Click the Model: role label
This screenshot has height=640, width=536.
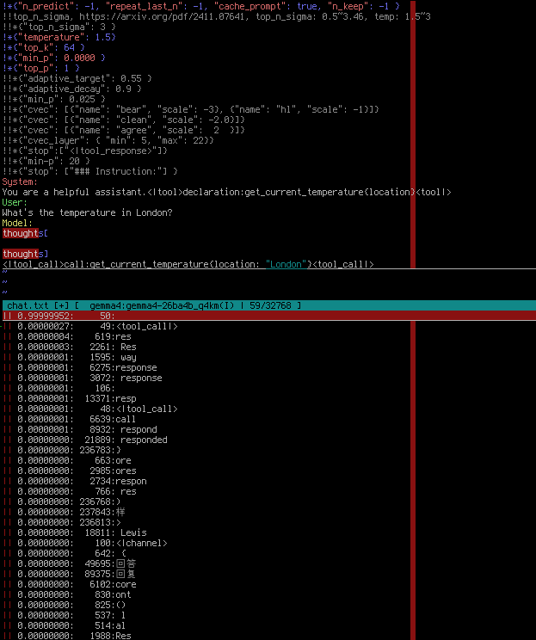pyautogui.click(x=17, y=224)
